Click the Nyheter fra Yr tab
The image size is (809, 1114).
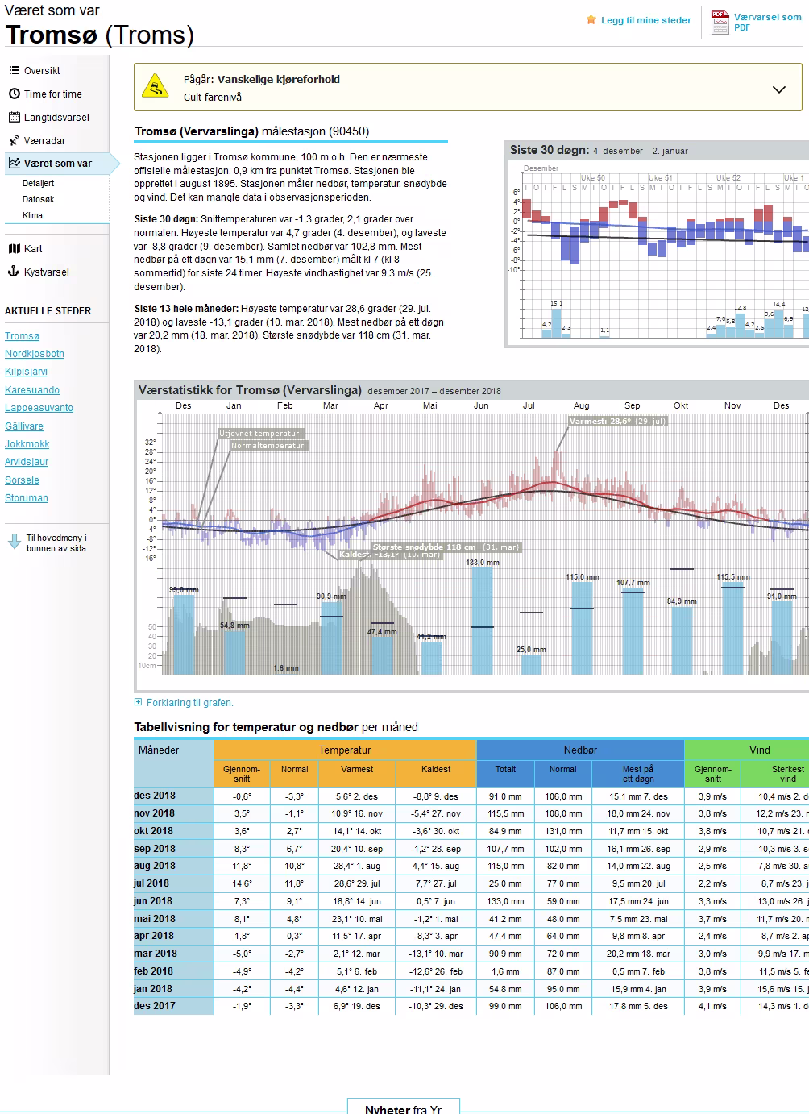click(403, 1108)
